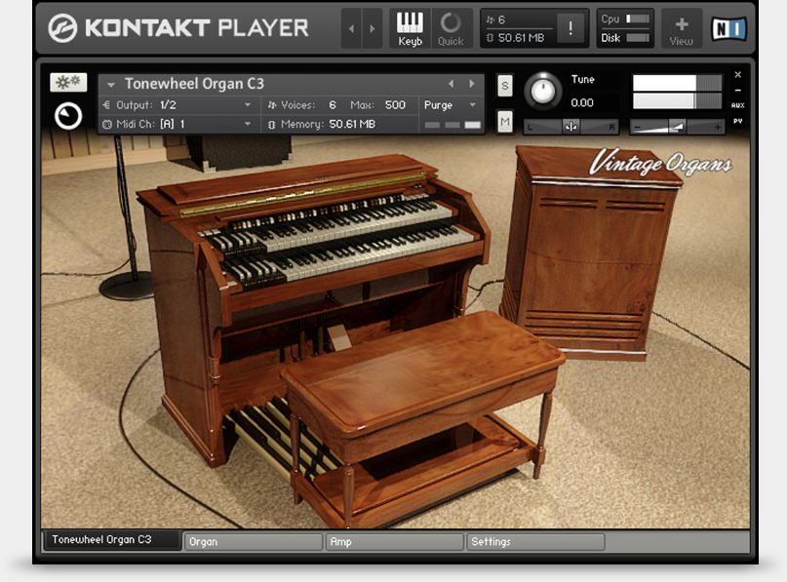The image size is (787, 582).
Task: Switch to the Amp tab
Action: tap(394, 541)
